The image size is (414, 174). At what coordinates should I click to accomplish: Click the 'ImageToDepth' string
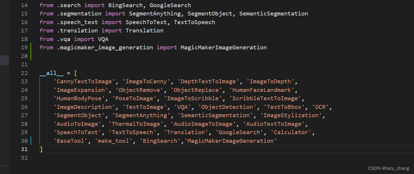[x=271, y=81]
